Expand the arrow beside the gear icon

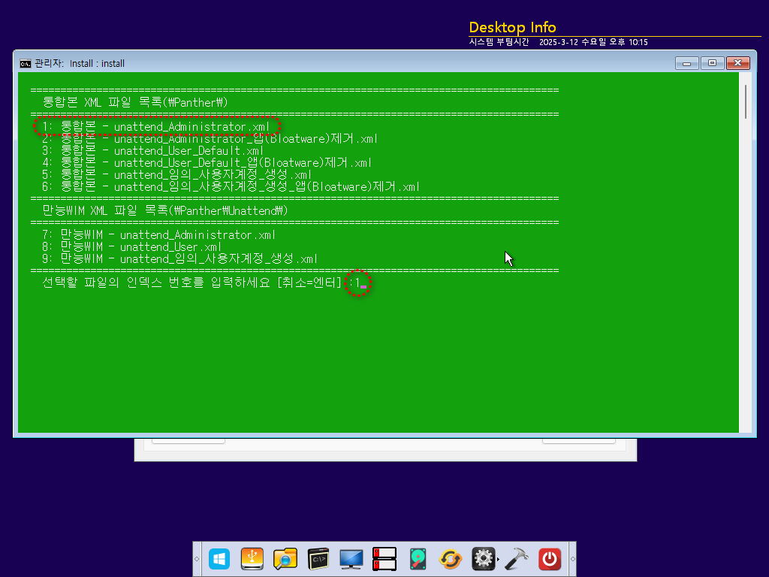pyautogui.click(x=499, y=559)
